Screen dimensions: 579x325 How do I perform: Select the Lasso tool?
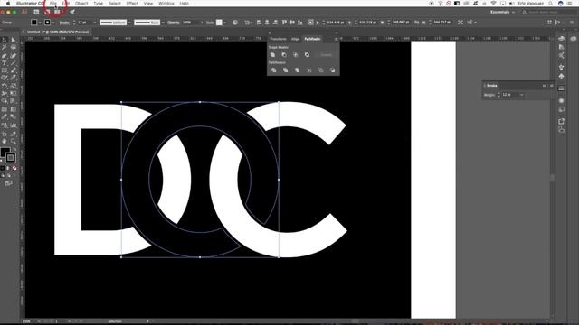click(x=14, y=48)
